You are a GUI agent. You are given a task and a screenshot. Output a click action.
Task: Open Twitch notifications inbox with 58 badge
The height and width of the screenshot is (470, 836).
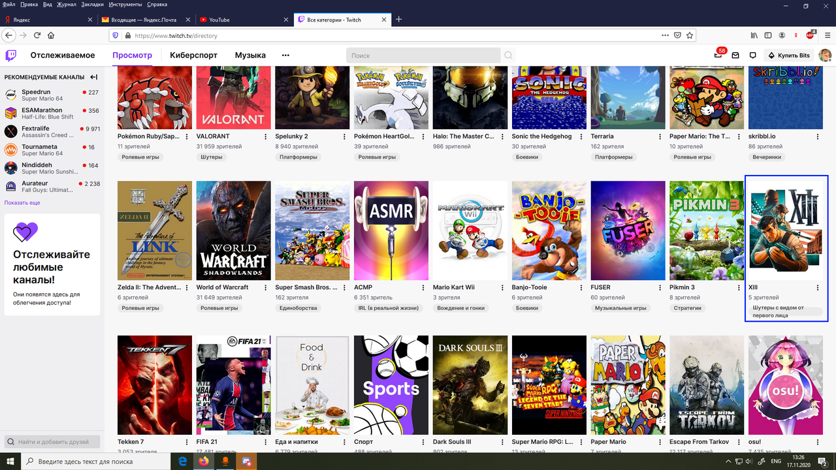[x=718, y=55]
